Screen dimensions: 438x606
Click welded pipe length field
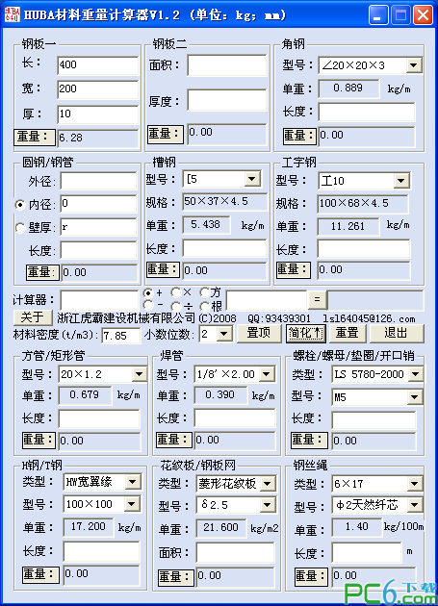235,418
